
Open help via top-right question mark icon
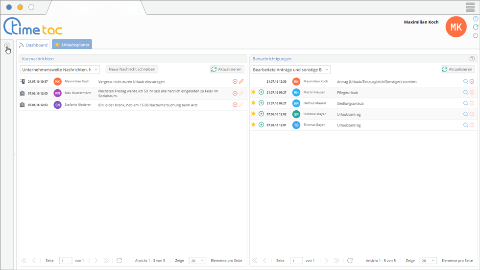[x=476, y=19]
